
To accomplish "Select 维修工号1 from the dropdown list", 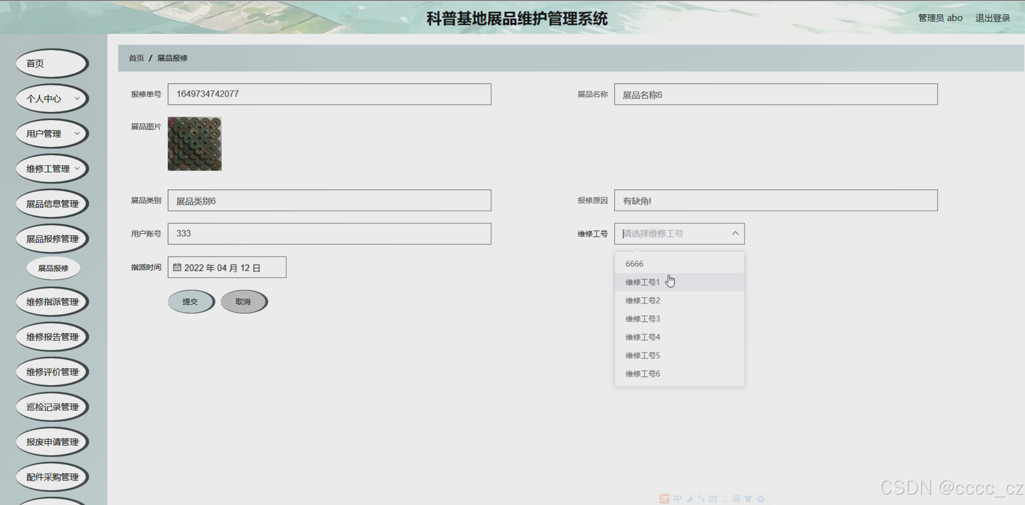I will (x=642, y=282).
